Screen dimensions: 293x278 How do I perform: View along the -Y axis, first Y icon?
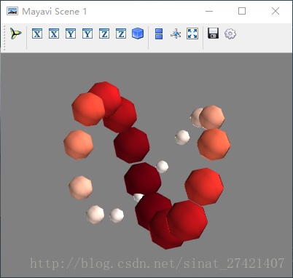[71, 33]
